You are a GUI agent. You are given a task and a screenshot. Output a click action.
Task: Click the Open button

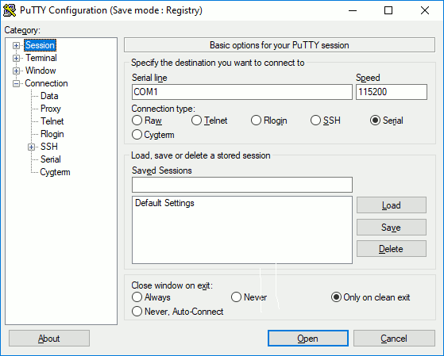[308, 339]
